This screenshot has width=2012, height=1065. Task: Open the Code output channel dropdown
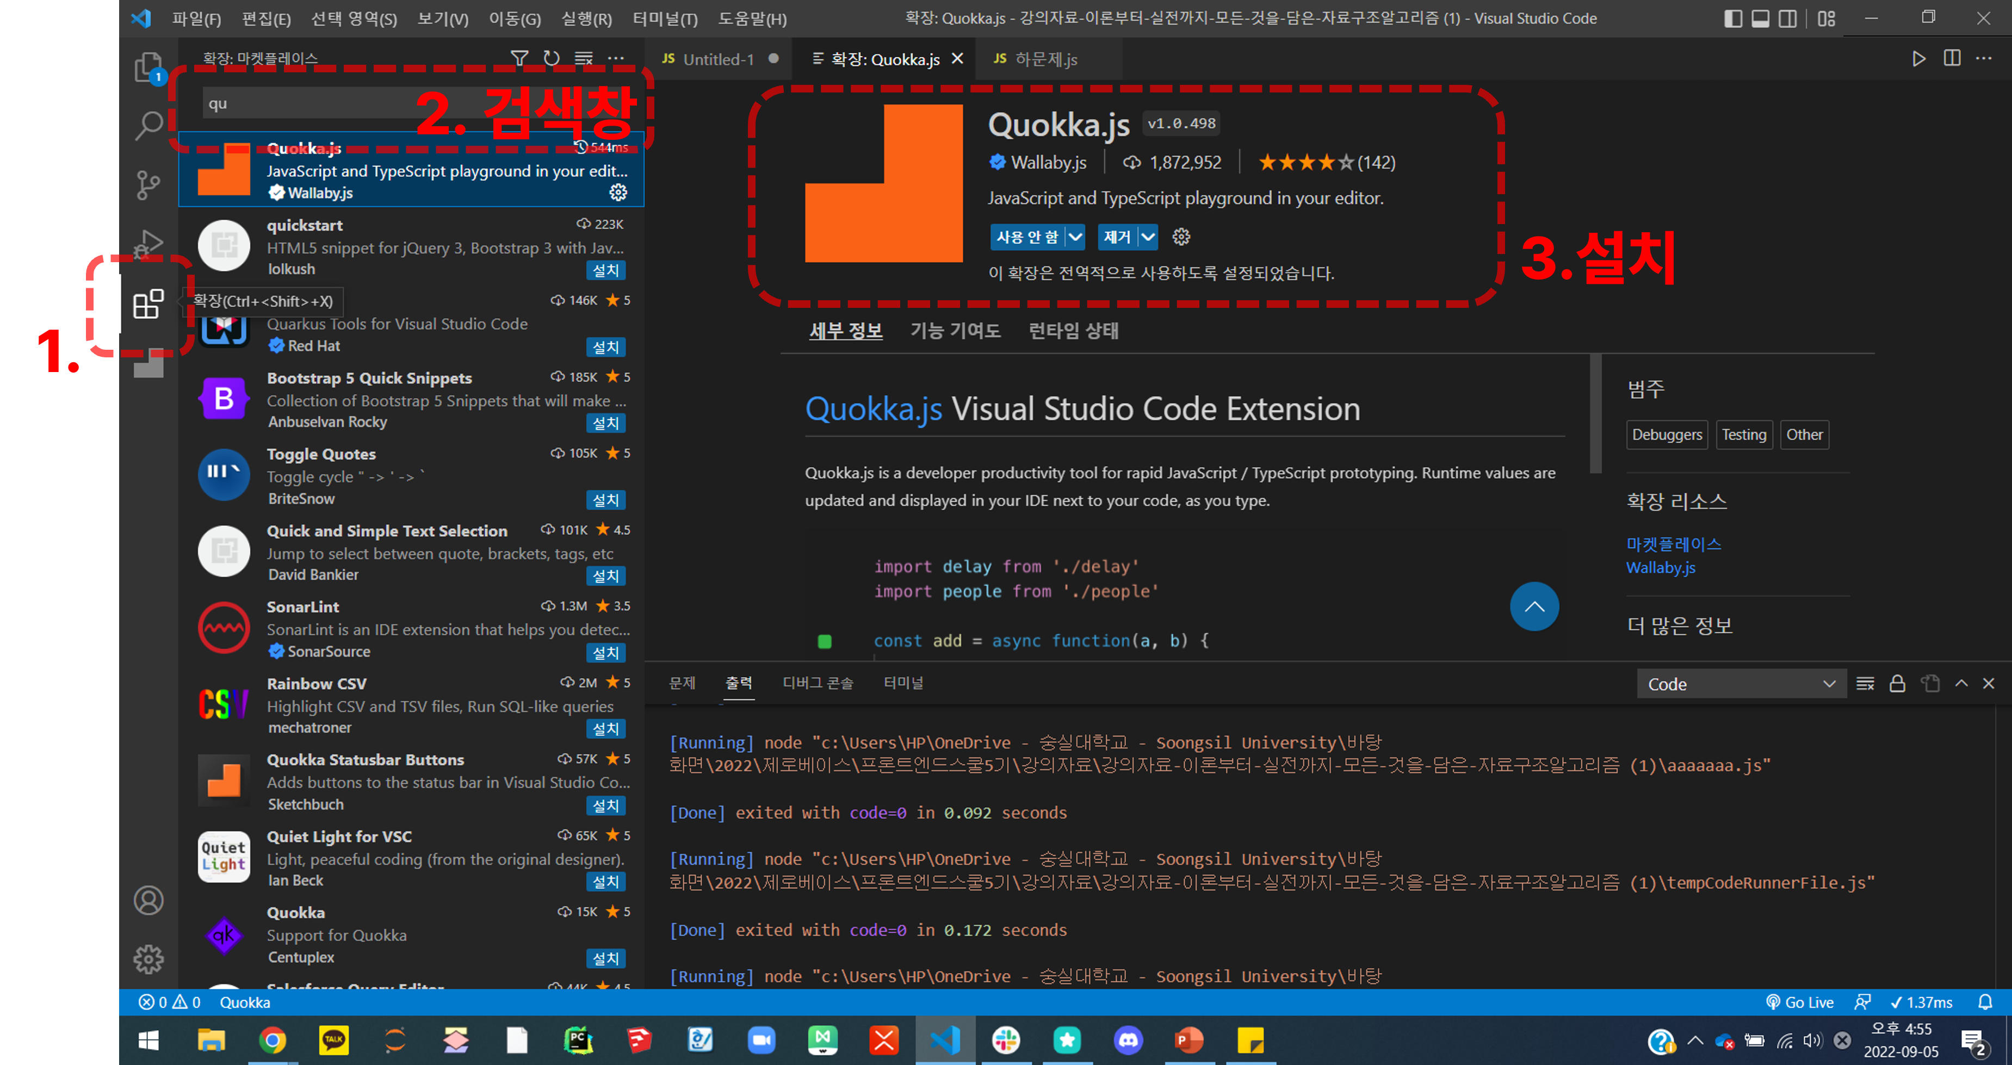(x=1741, y=684)
